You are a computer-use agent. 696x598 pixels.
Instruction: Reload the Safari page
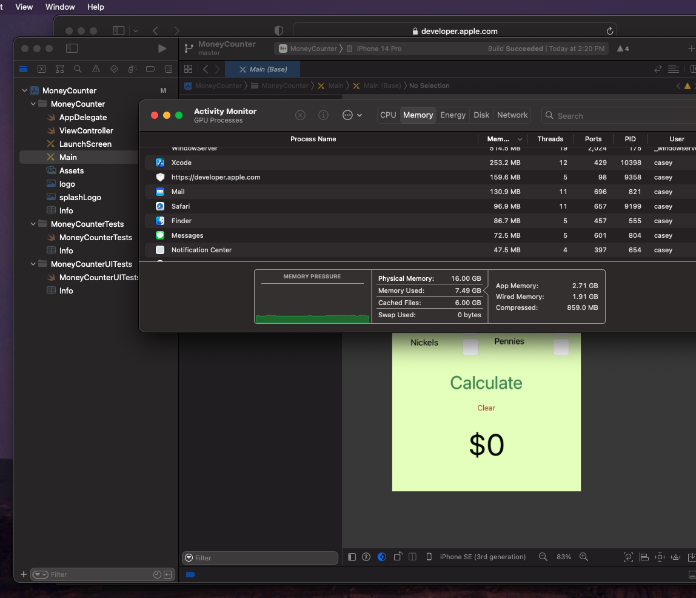pos(609,31)
